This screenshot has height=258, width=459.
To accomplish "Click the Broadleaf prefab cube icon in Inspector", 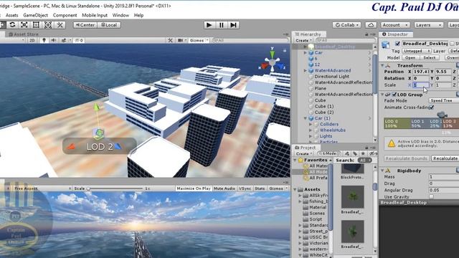I will pos(386,44).
